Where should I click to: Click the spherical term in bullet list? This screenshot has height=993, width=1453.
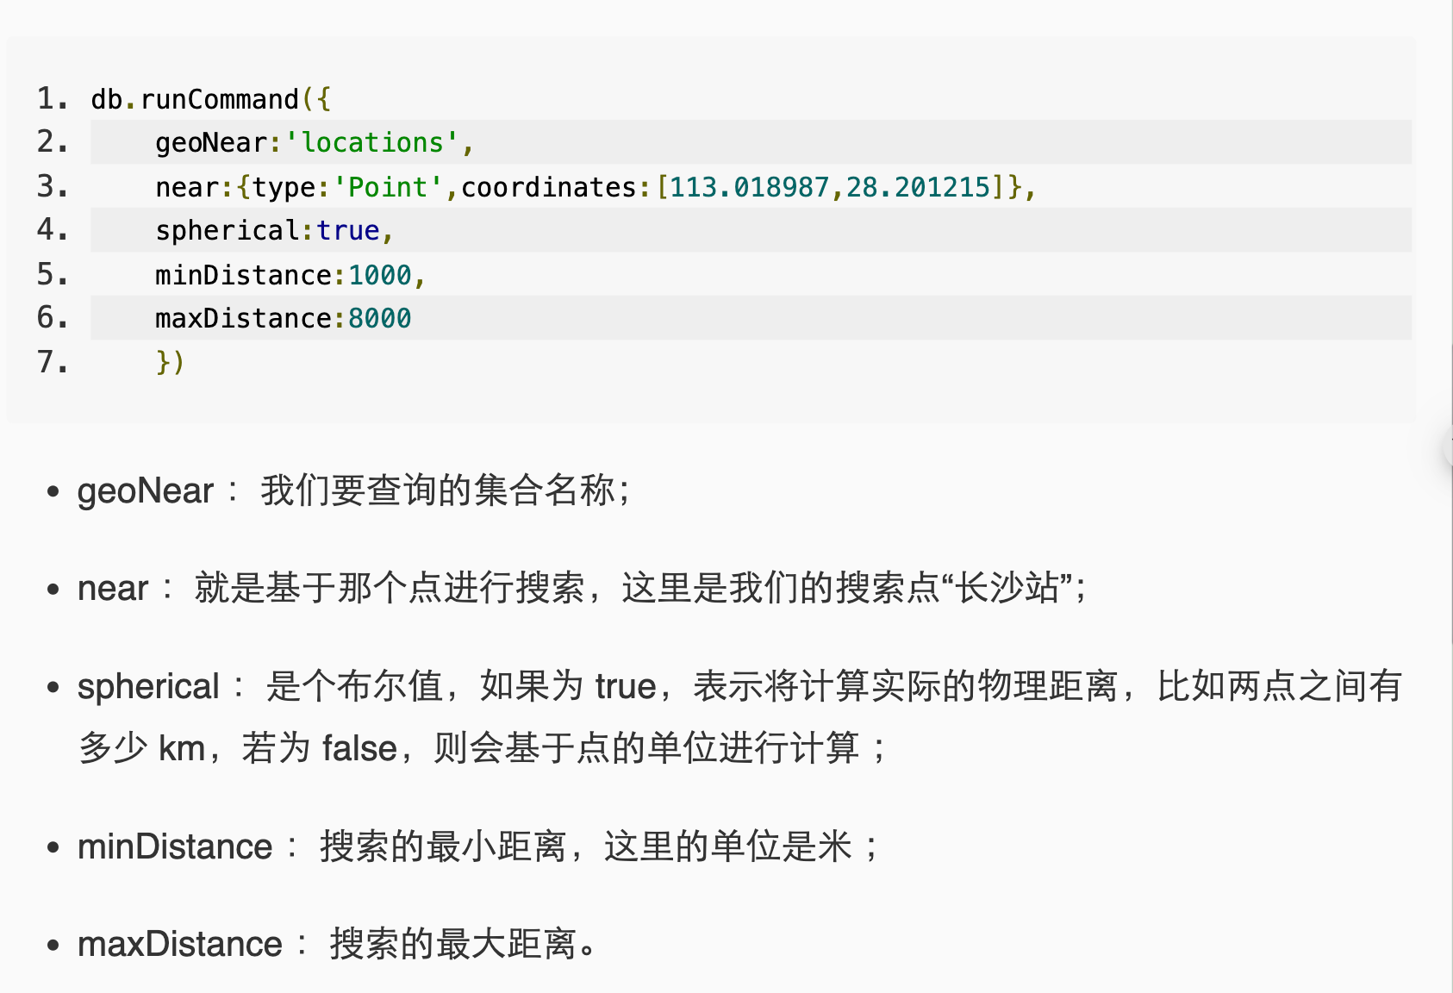(x=148, y=687)
